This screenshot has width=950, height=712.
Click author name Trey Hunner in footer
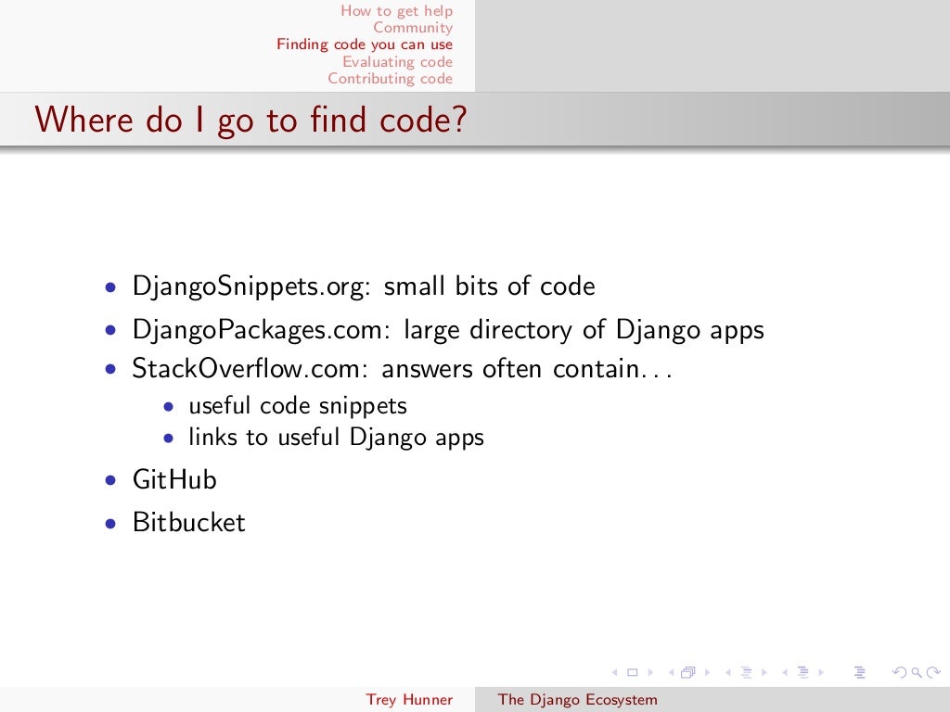point(409,699)
